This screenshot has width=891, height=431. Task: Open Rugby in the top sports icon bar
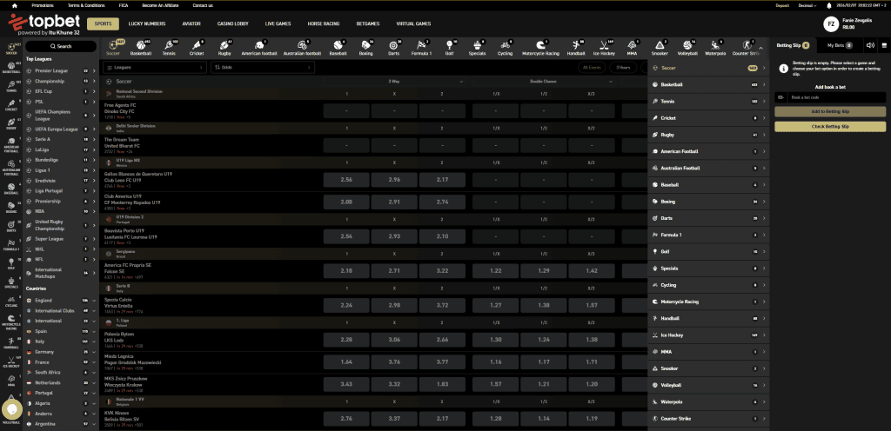pyautogui.click(x=224, y=47)
